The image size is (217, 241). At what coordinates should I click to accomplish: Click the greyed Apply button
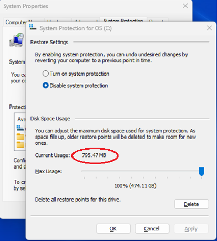pyautogui.click(x=191, y=228)
